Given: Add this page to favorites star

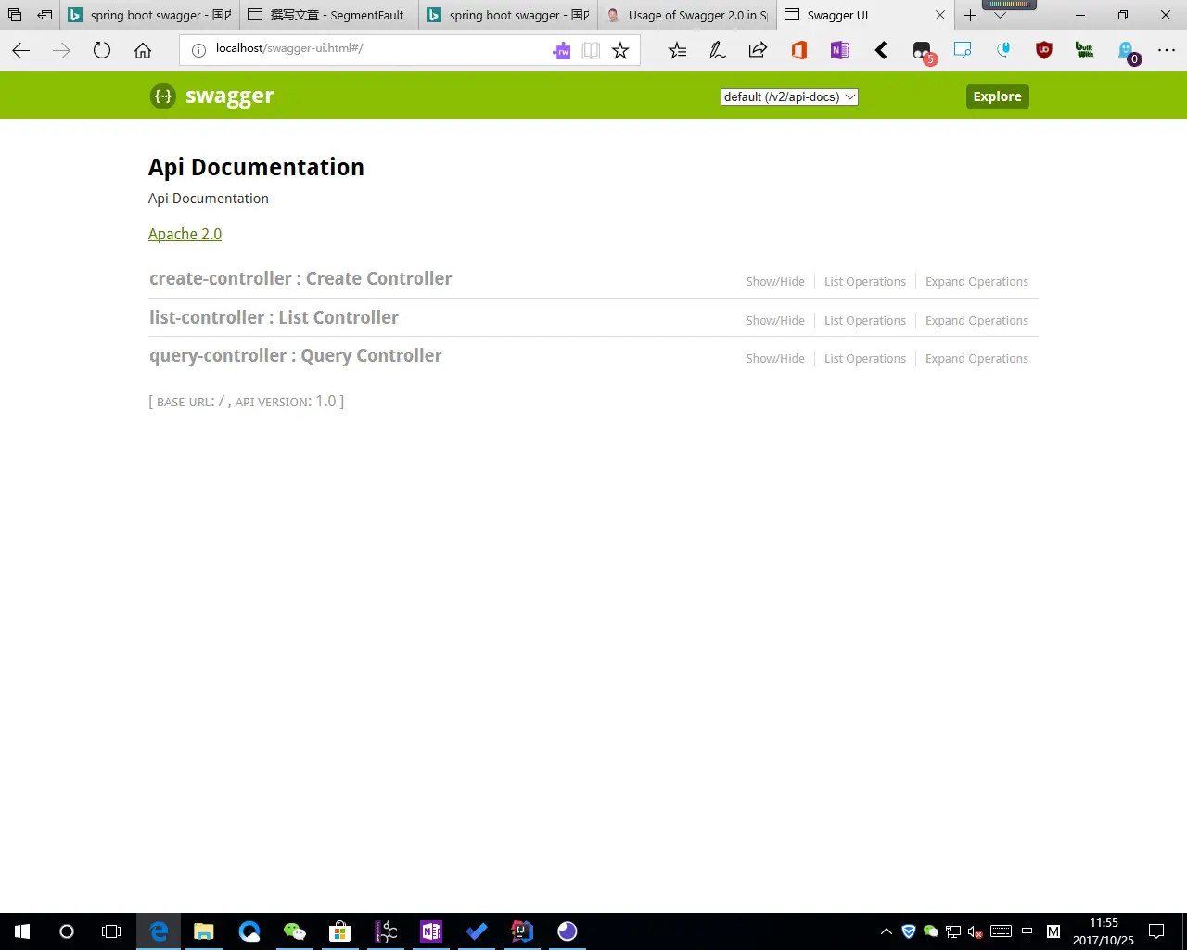Looking at the screenshot, I should (620, 51).
